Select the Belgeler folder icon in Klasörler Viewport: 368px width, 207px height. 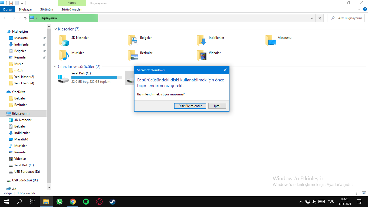point(133,40)
